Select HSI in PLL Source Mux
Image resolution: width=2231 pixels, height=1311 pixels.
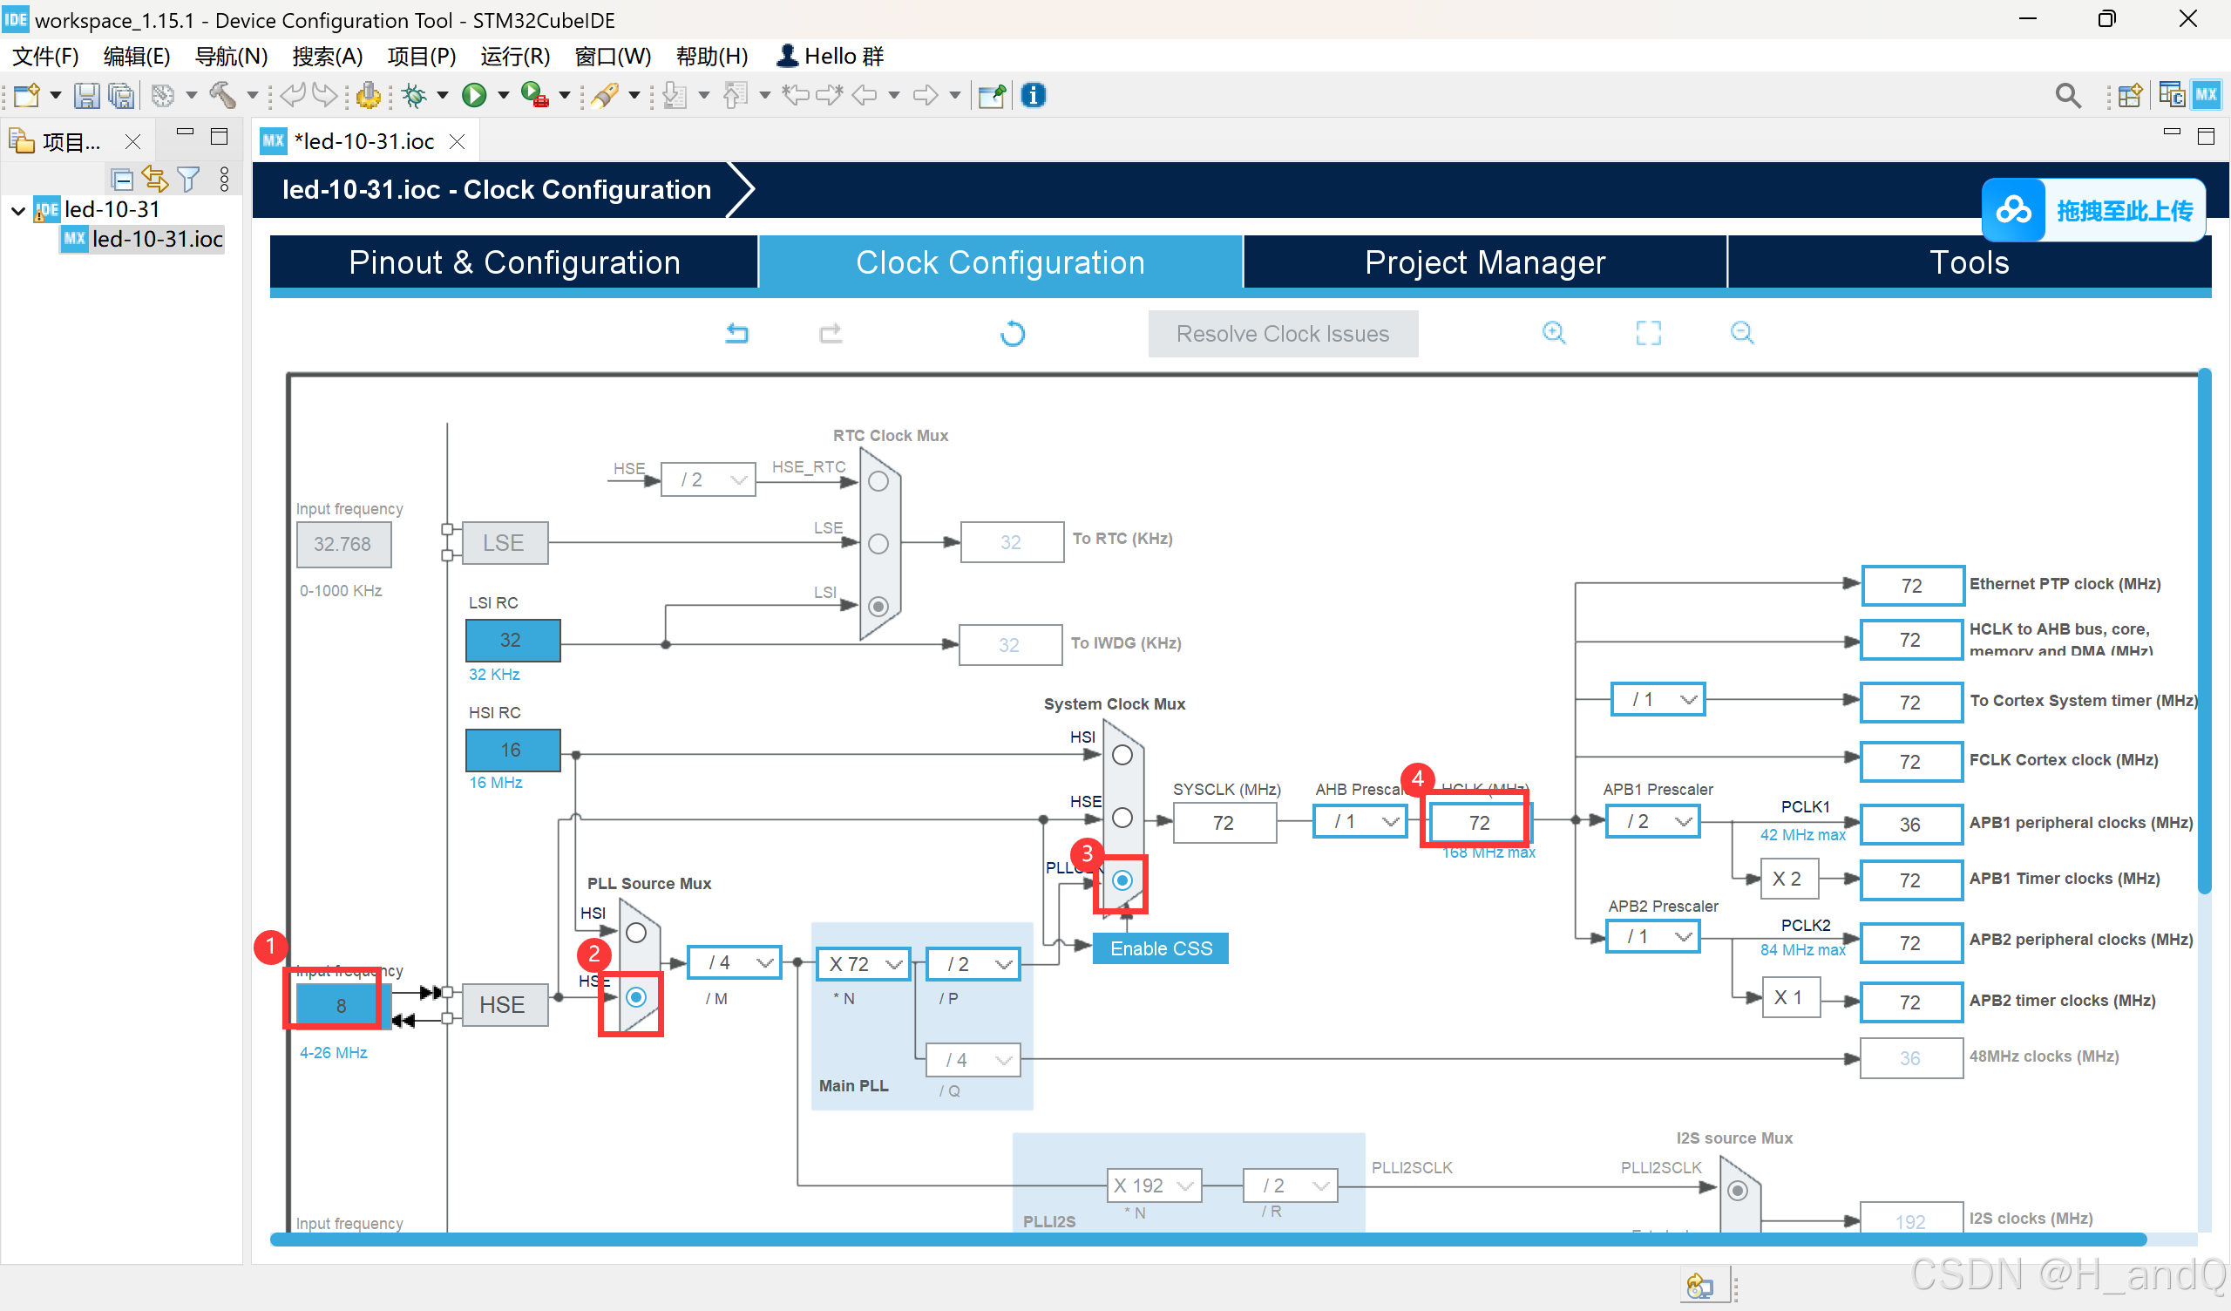point(635,933)
